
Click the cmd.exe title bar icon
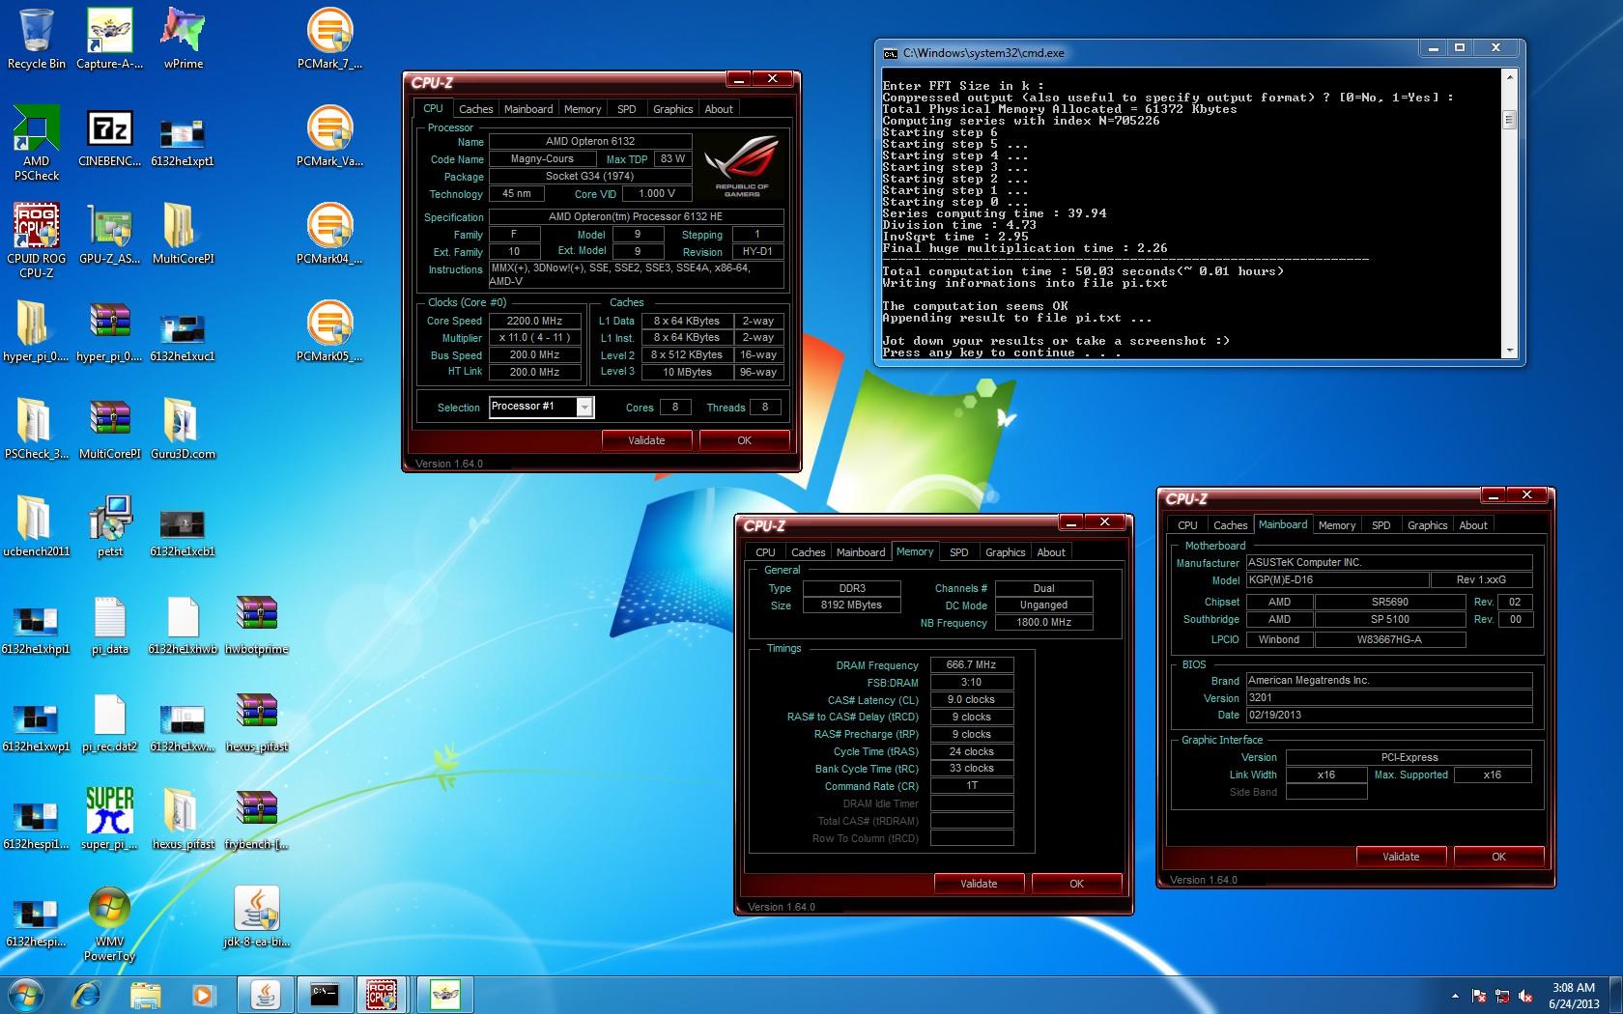click(890, 53)
